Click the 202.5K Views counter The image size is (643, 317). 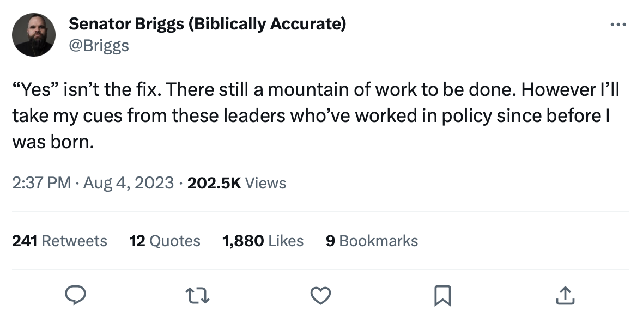[x=236, y=183]
